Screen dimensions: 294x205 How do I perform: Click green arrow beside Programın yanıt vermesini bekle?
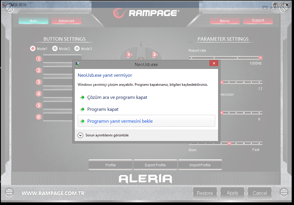82,121
